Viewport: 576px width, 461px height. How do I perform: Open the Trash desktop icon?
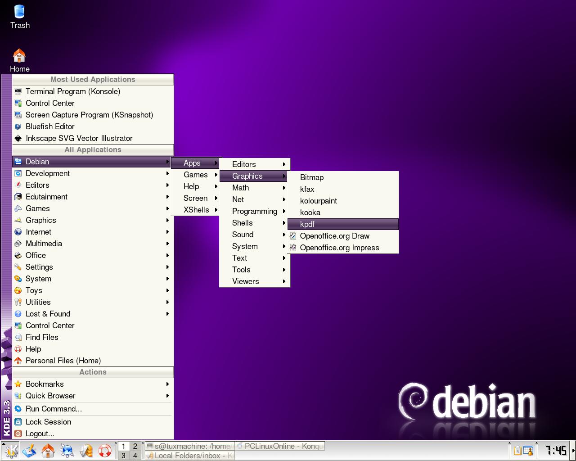(x=20, y=16)
